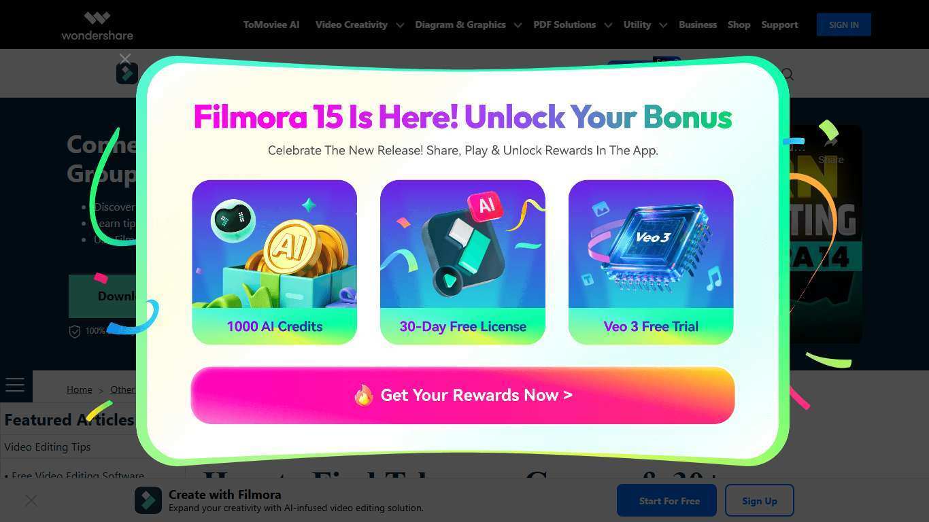
Task: Click Get Your Rewards Now button
Action: click(462, 395)
